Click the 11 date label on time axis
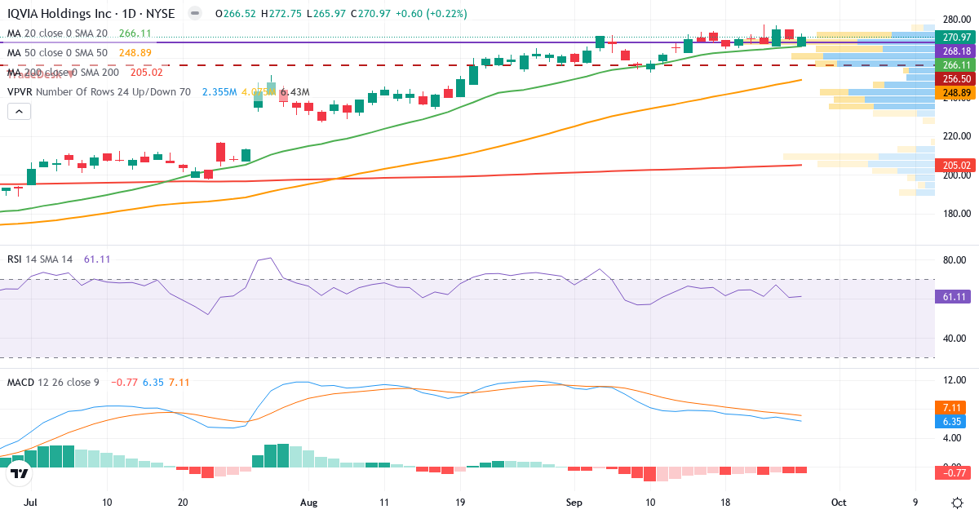The image size is (979, 514). click(384, 502)
